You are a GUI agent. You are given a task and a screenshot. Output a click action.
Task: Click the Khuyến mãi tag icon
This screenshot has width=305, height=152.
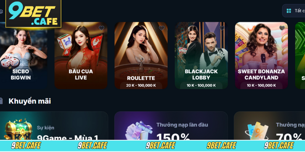click(1, 101)
